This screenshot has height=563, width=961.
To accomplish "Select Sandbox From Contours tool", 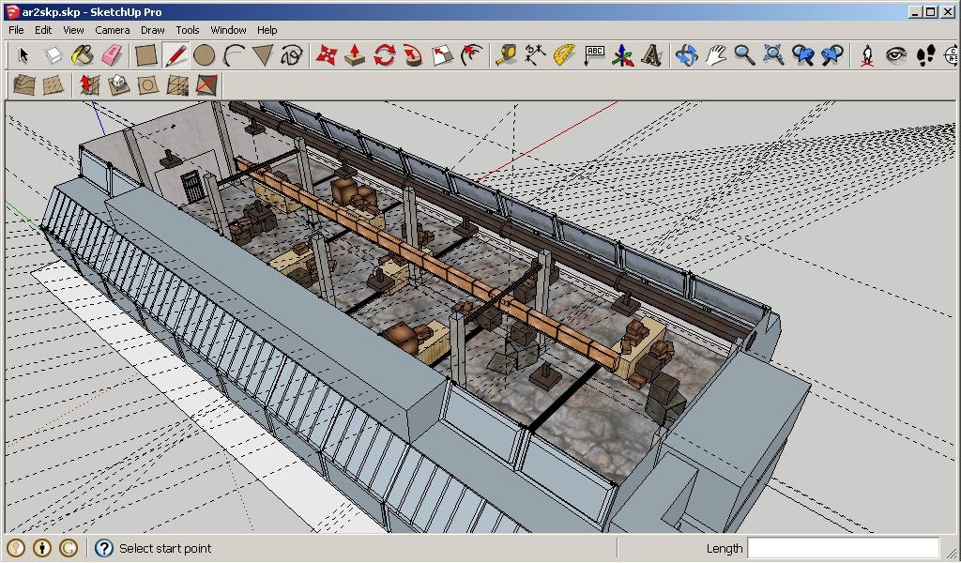I will point(23,84).
